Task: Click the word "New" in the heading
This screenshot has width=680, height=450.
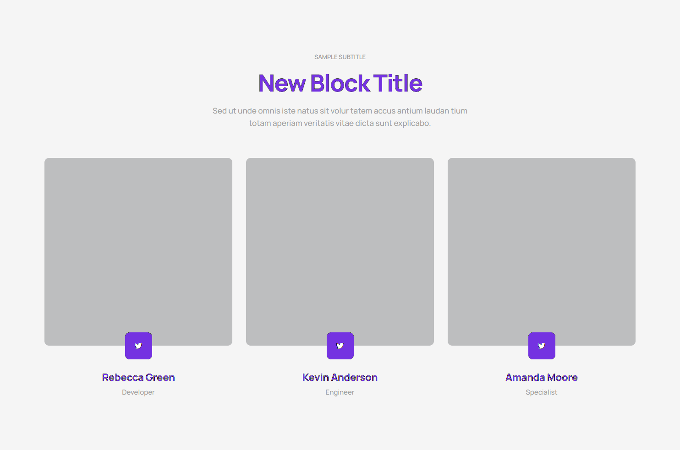Action: point(282,83)
